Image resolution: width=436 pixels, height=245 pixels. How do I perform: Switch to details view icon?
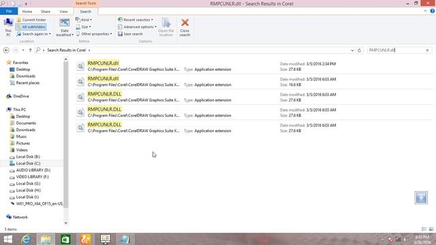point(424,229)
